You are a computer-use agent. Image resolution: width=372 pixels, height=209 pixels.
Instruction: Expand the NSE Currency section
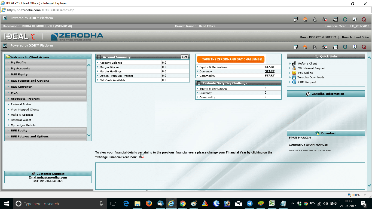[x=46, y=87]
